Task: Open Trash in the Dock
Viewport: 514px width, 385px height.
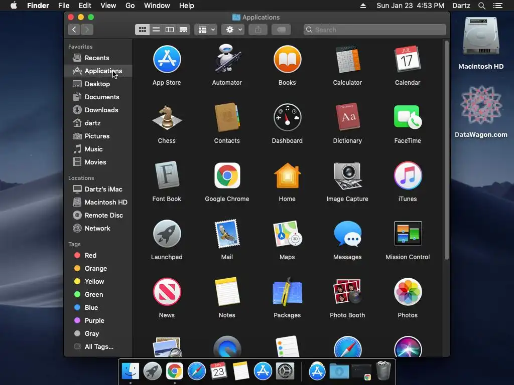Action: (383, 371)
